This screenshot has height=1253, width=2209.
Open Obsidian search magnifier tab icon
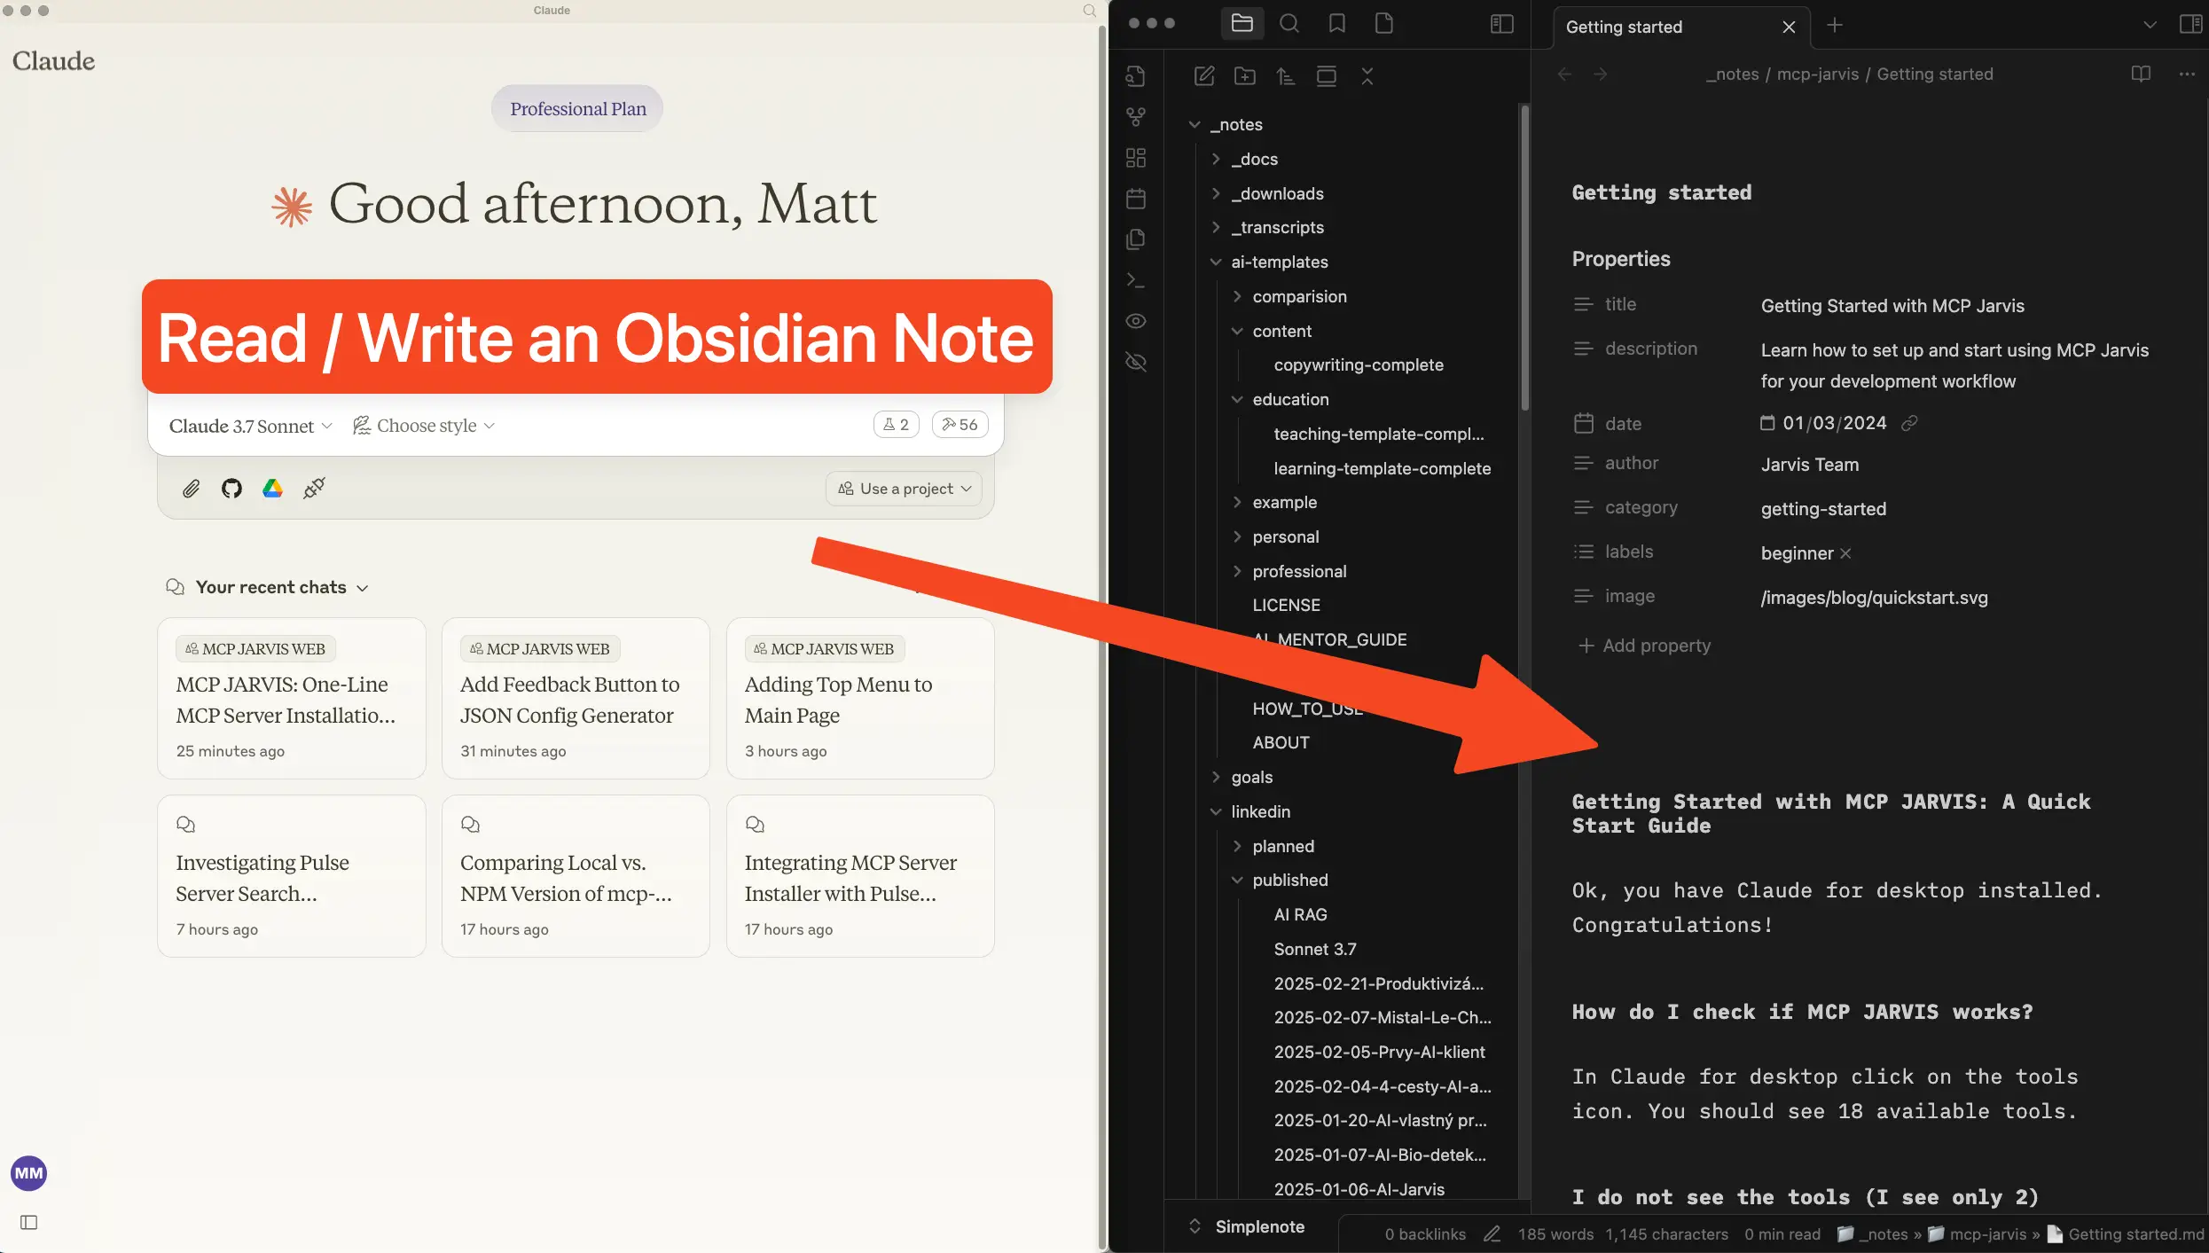click(x=1289, y=24)
